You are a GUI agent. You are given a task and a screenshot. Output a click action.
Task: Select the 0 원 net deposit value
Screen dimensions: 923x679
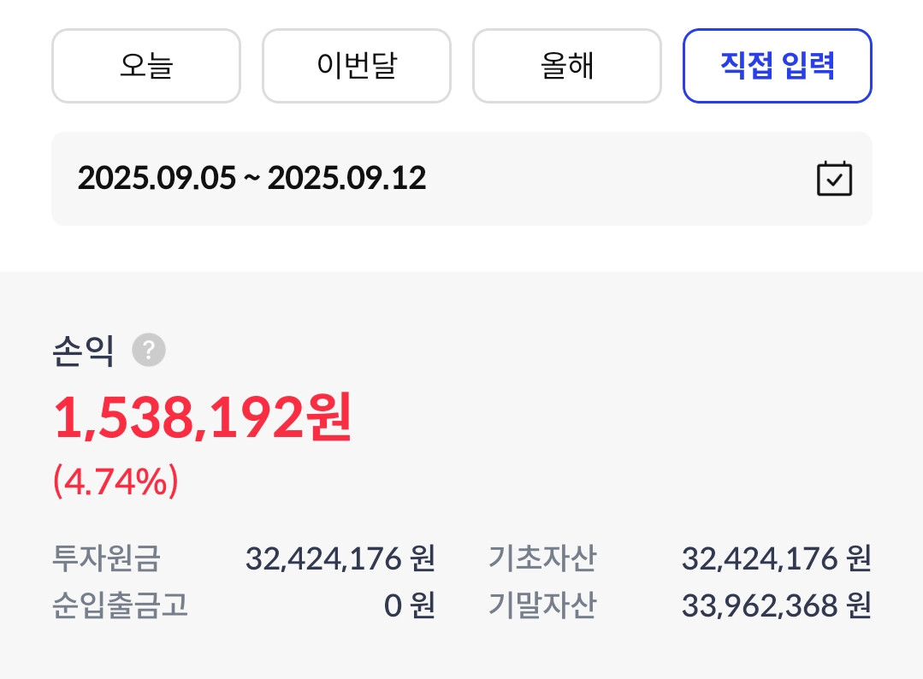coord(409,605)
